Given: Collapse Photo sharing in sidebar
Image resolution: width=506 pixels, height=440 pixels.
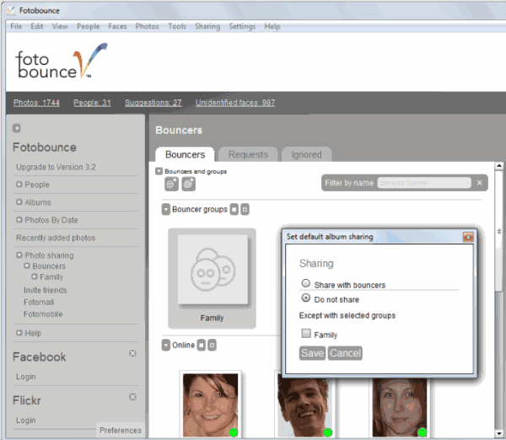Looking at the screenshot, I should [x=19, y=255].
